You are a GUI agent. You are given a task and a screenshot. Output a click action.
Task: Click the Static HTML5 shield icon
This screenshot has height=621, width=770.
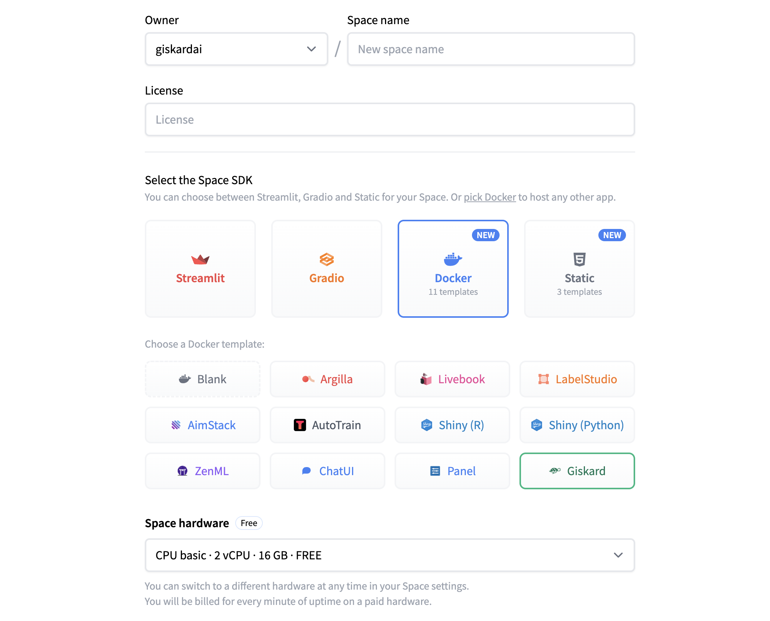coord(579,259)
